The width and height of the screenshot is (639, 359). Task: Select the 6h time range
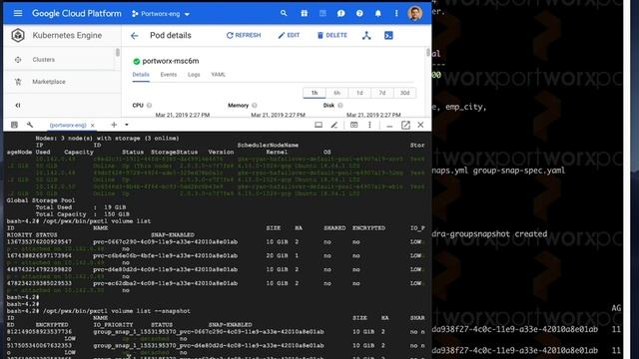point(337,93)
